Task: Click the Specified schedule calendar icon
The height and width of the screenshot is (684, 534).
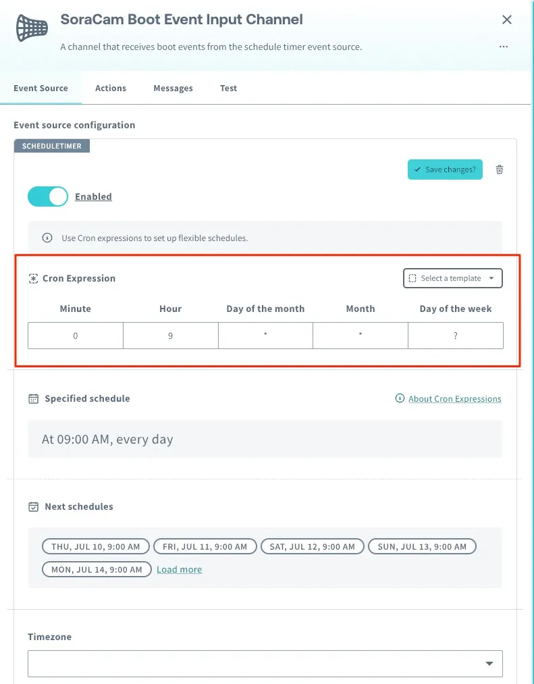Action: click(33, 398)
